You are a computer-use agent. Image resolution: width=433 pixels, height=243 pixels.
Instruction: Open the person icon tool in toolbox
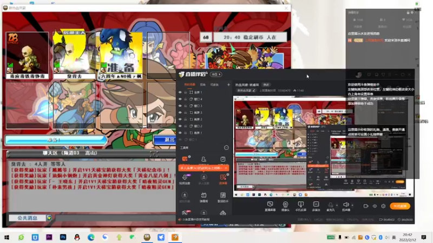click(204, 159)
